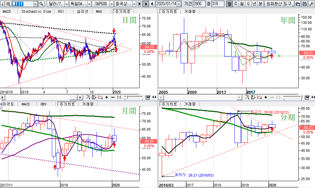This screenshot has width=315, height=188.
Task: Select 주가차트 tab in the yearly chart
Action: click(169, 11)
